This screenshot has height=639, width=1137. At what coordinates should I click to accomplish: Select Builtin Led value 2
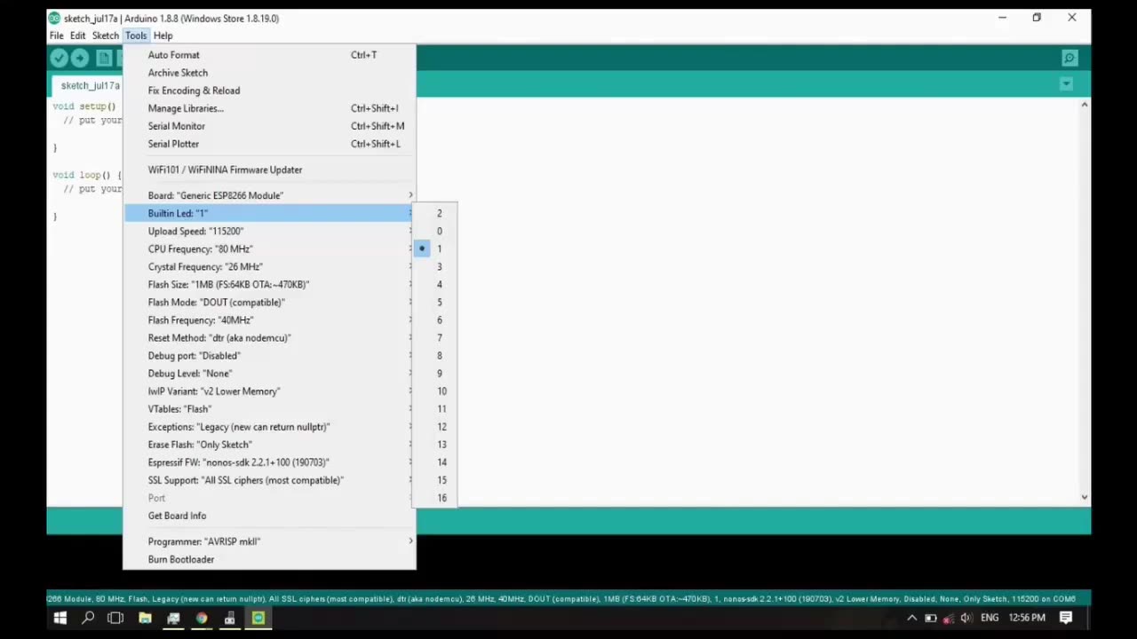pyautogui.click(x=435, y=213)
